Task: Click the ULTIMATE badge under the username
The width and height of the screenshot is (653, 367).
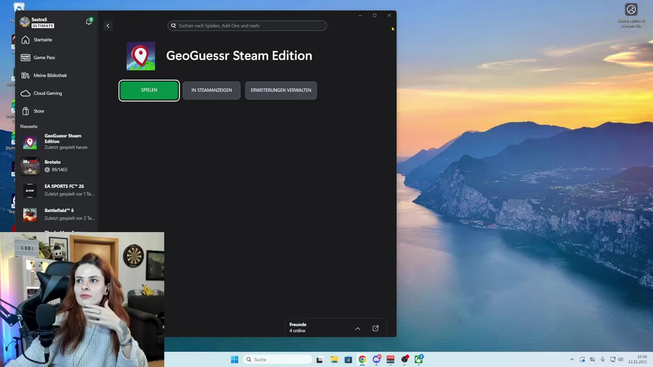Action: 43,25
